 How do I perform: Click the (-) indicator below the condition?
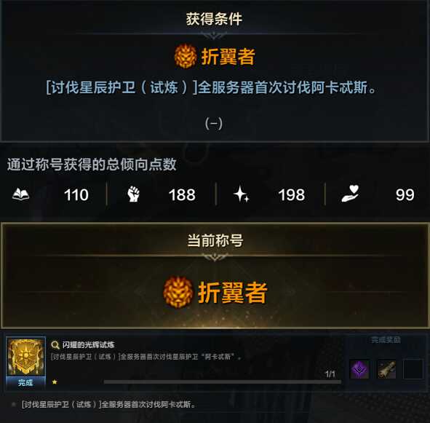(214, 124)
